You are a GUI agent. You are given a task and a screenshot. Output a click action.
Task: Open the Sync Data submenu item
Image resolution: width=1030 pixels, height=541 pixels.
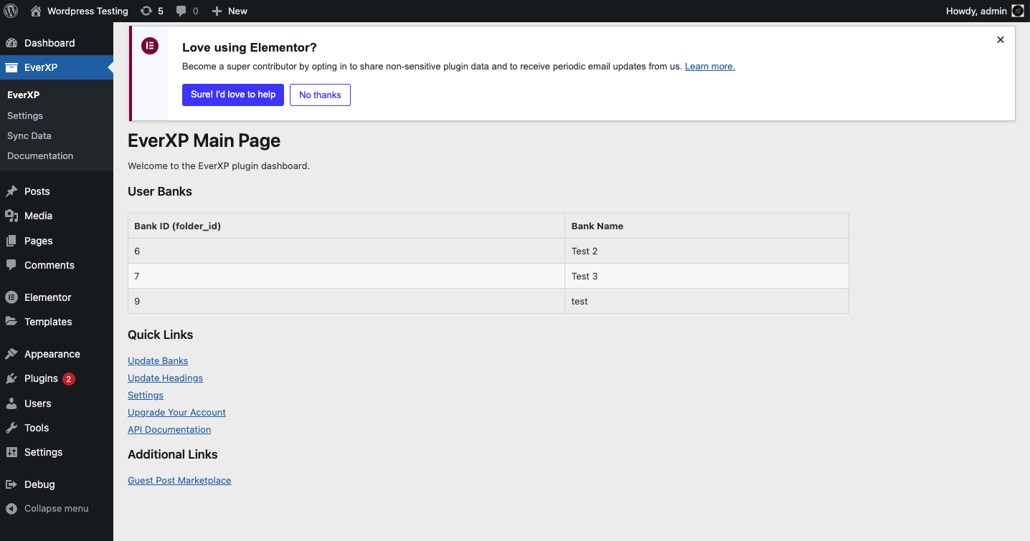pos(29,135)
